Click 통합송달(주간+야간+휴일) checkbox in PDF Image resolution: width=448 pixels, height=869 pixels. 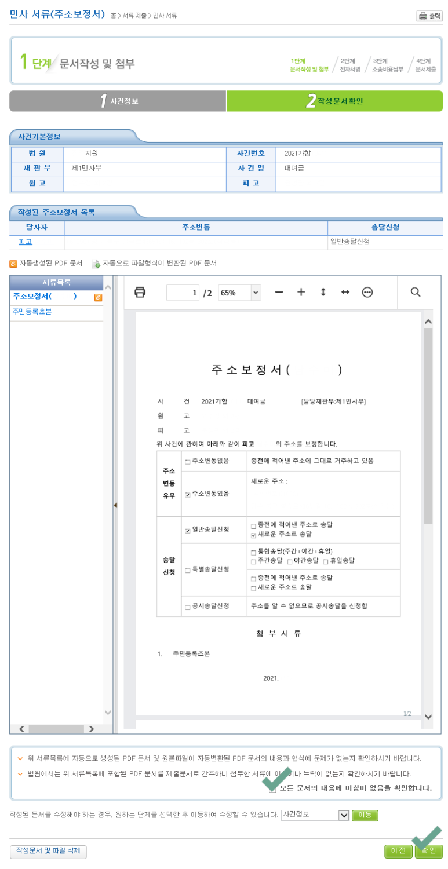pyautogui.click(x=253, y=553)
